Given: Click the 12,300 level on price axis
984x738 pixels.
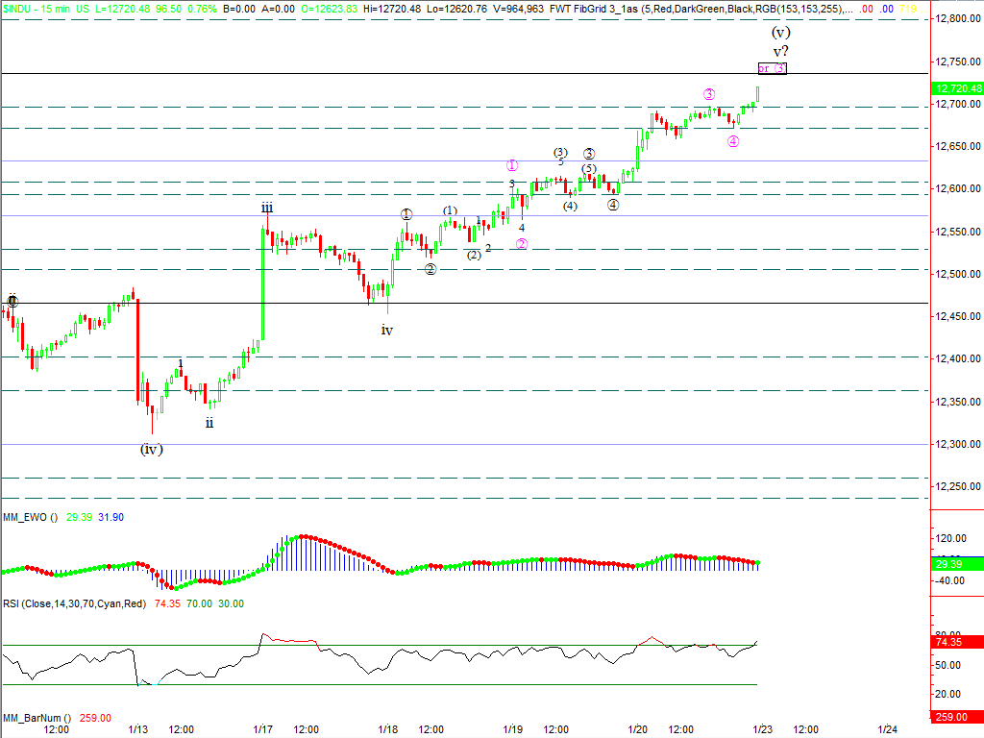Looking at the screenshot, I should 955,444.
